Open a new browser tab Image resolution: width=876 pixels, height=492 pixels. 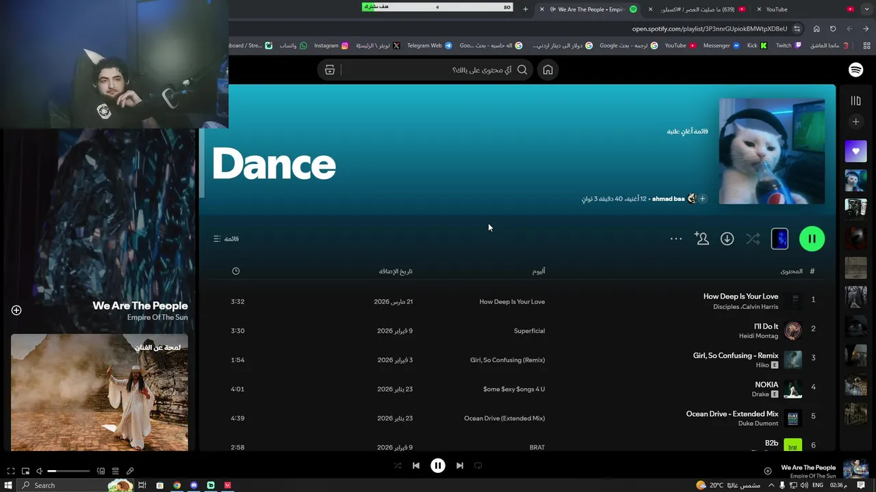[525, 10]
